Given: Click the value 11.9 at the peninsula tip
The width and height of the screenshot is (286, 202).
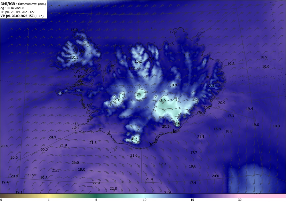Looking at the screenshot, I should 59,93.
